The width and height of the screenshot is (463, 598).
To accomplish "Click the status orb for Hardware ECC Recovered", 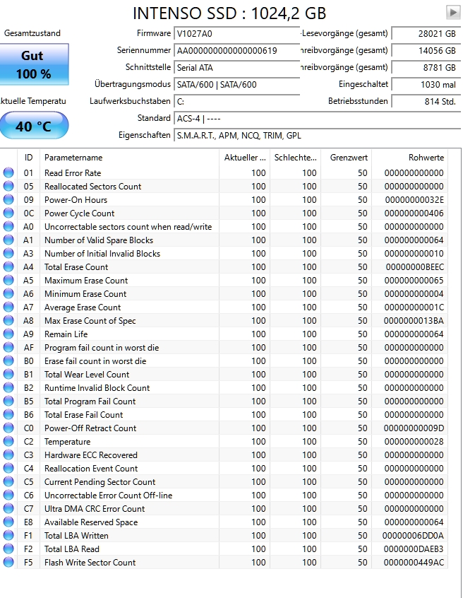I will coord(8,455).
